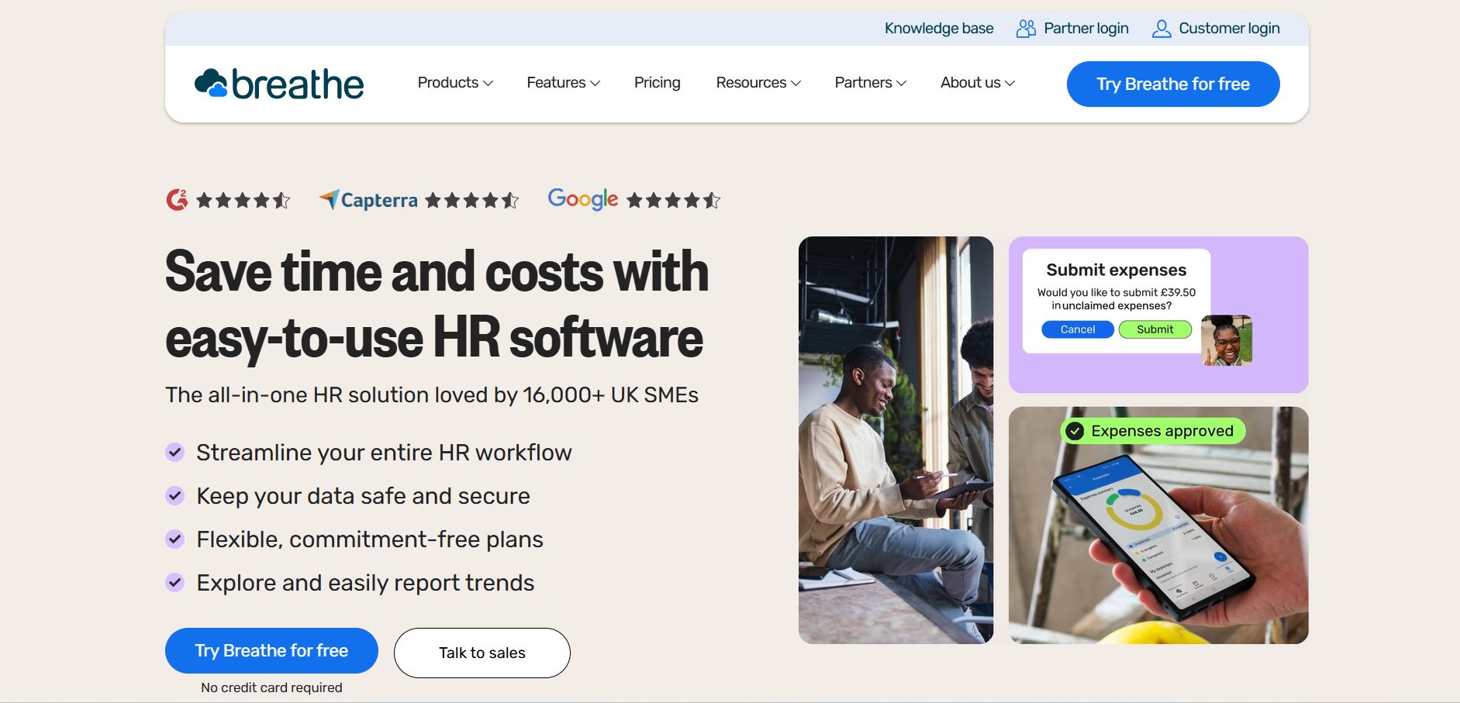The image size is (1460, 703).
Task: Click the checkmark beside Flexible, commitment-free plans
Action: (x=175, y=539)
